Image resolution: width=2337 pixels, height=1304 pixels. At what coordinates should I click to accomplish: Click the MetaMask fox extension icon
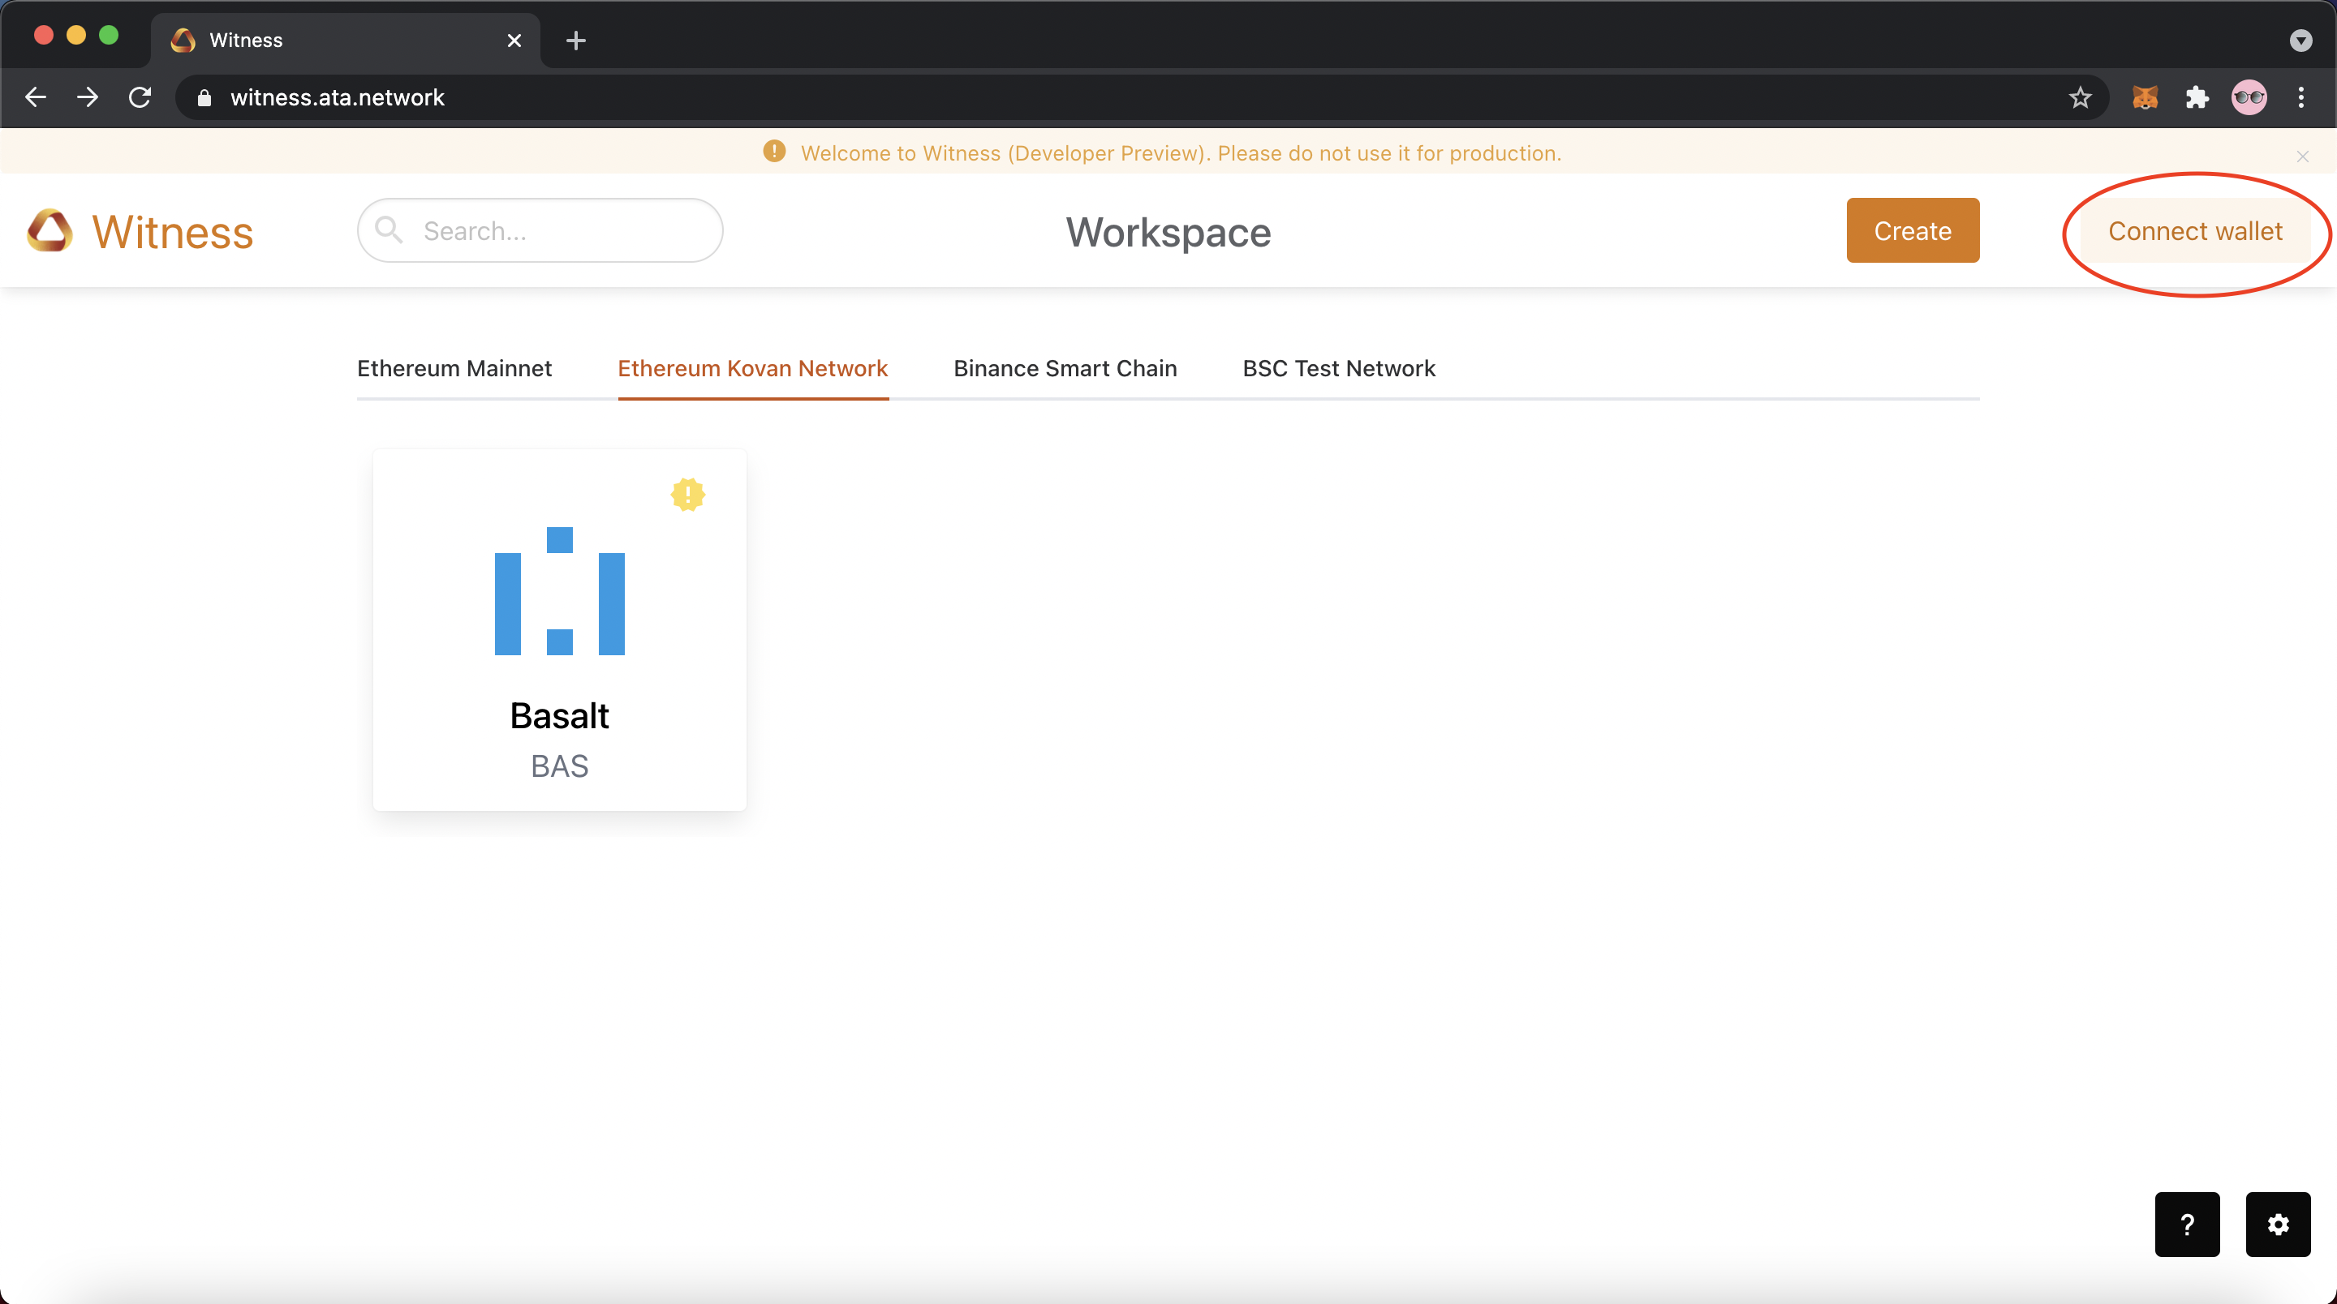pos(2145,97)
